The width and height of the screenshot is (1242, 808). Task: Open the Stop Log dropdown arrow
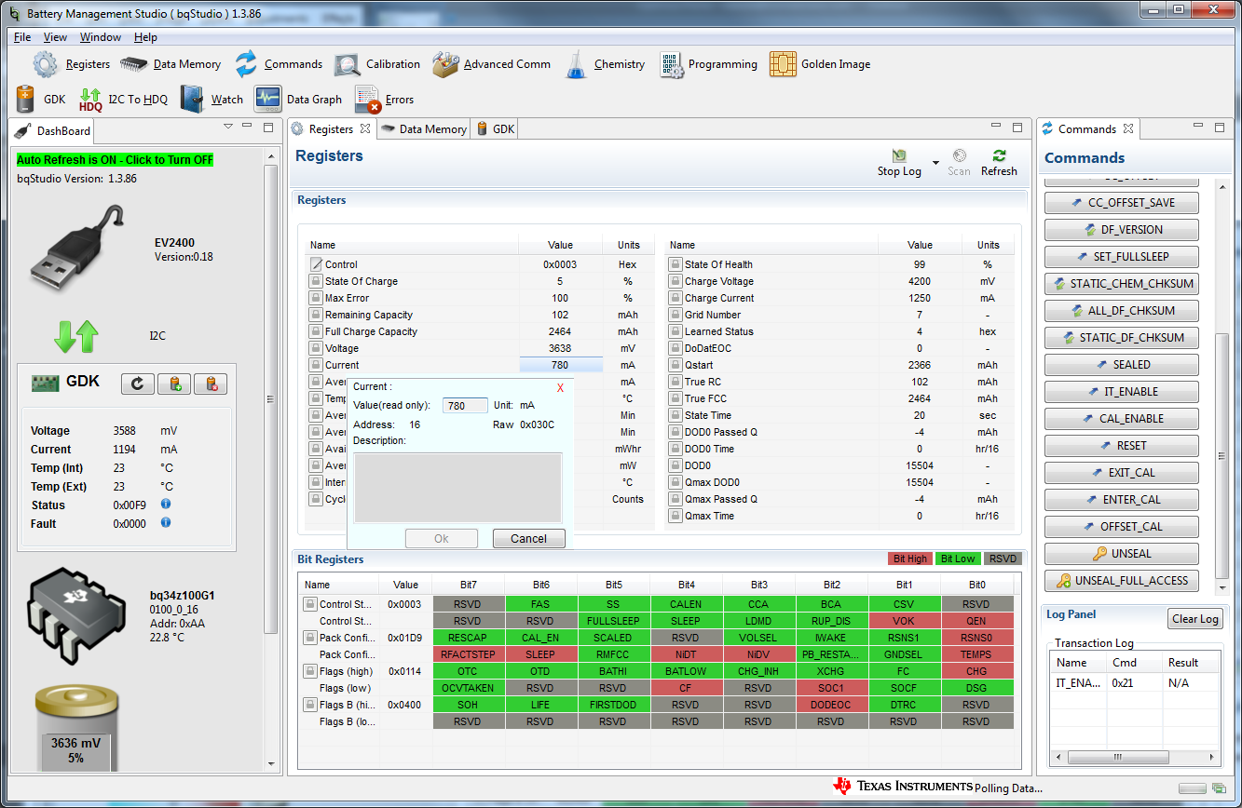click(x=935, y=162)
